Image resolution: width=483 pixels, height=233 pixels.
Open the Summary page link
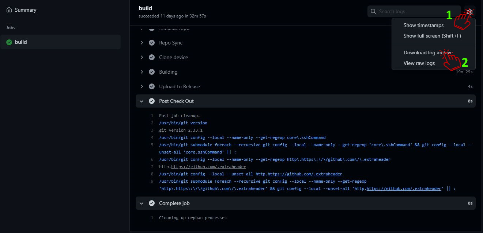coord(25,10)
